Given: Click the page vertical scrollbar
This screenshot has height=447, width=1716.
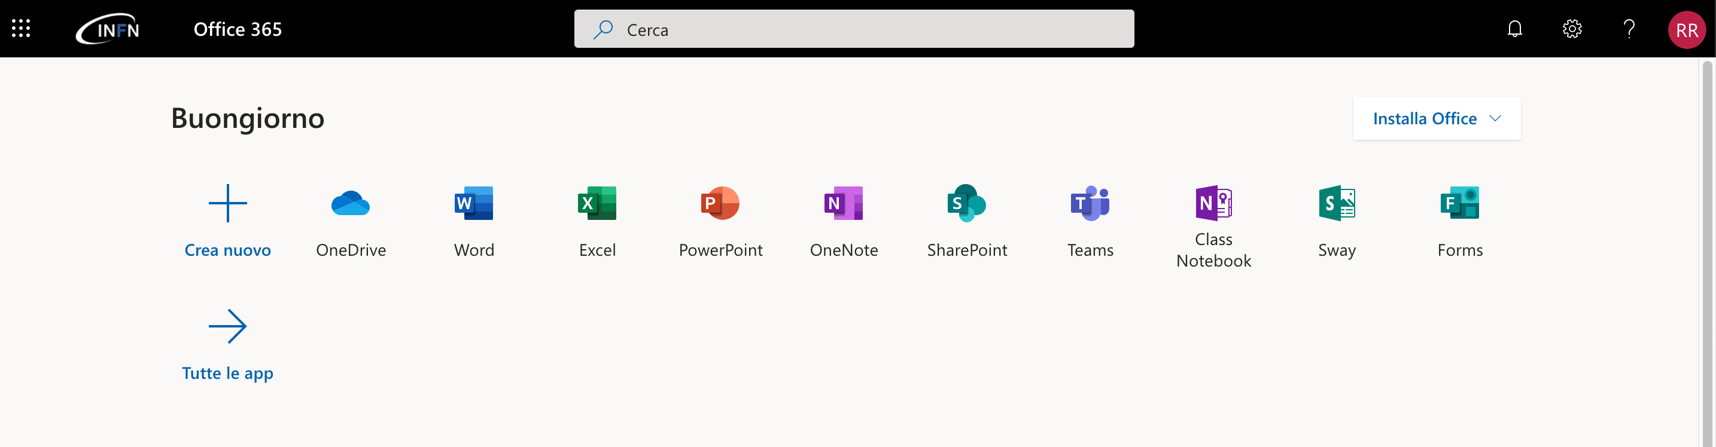Looking at the screenshot, I should tap(1706, 253).
